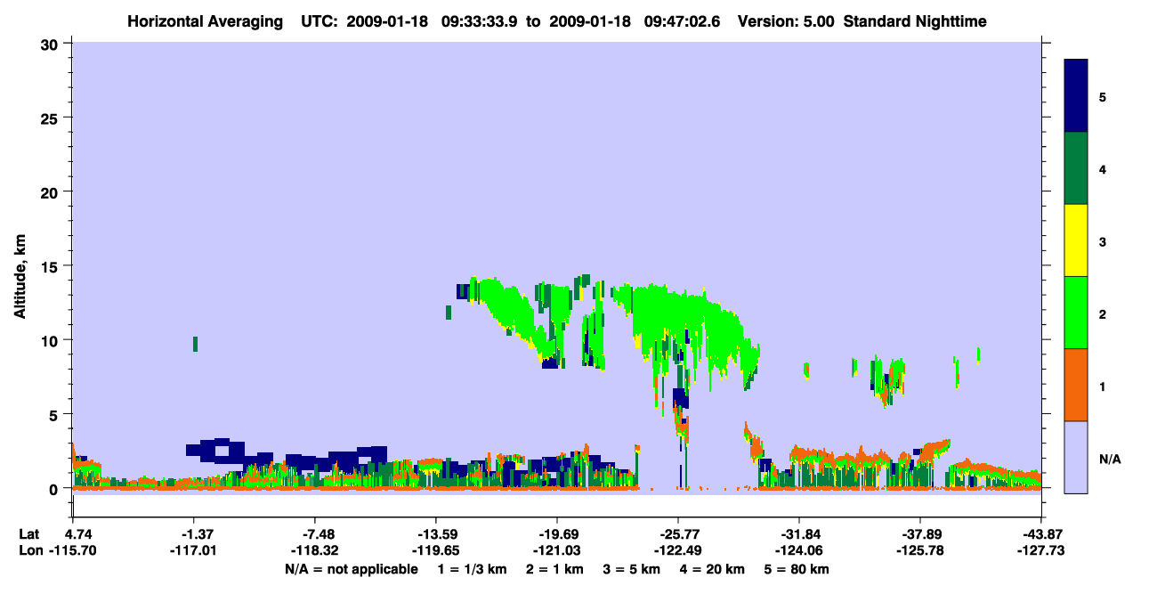Click the latitude value -31.84

pos(798,534)
